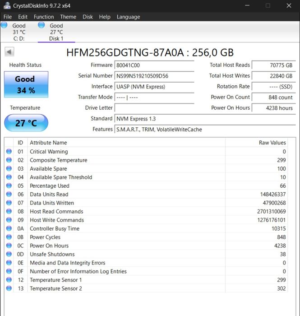Open the Edit menu
This screenshot has width=300, height=316.
pyautogui.click(x=23, y=17)
